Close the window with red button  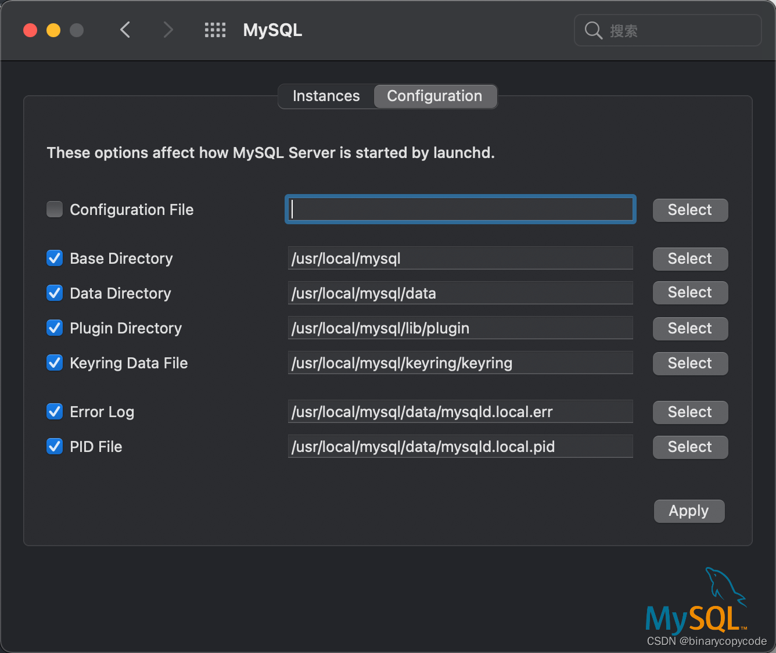pyautogui.click(x=30, y=30)
